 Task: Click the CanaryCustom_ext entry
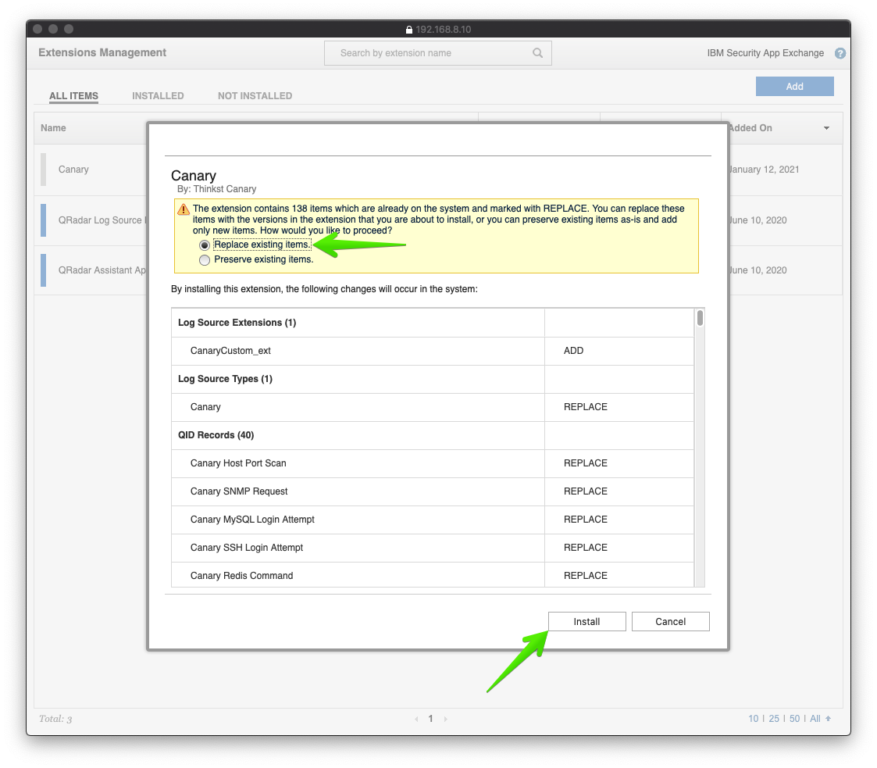click(x=230, y=351)
